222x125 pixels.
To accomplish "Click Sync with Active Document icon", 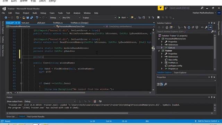I will point(185,27).
